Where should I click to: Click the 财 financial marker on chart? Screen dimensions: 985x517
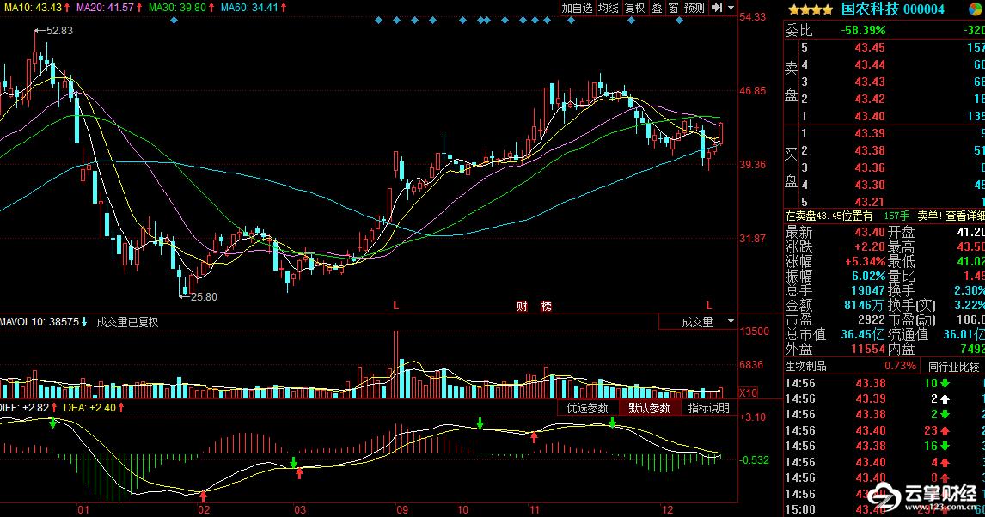tap(522, 307)
